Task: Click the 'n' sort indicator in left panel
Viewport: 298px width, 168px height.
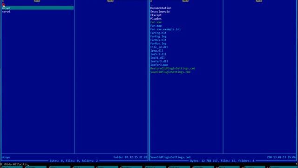Action: pos(3,1)
